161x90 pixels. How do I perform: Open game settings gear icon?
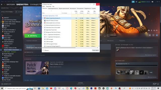pyautogui.click(x=150, y=35)
